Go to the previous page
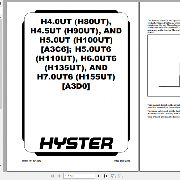The height and width of the screenshot is (180, 180). point(59,176)
